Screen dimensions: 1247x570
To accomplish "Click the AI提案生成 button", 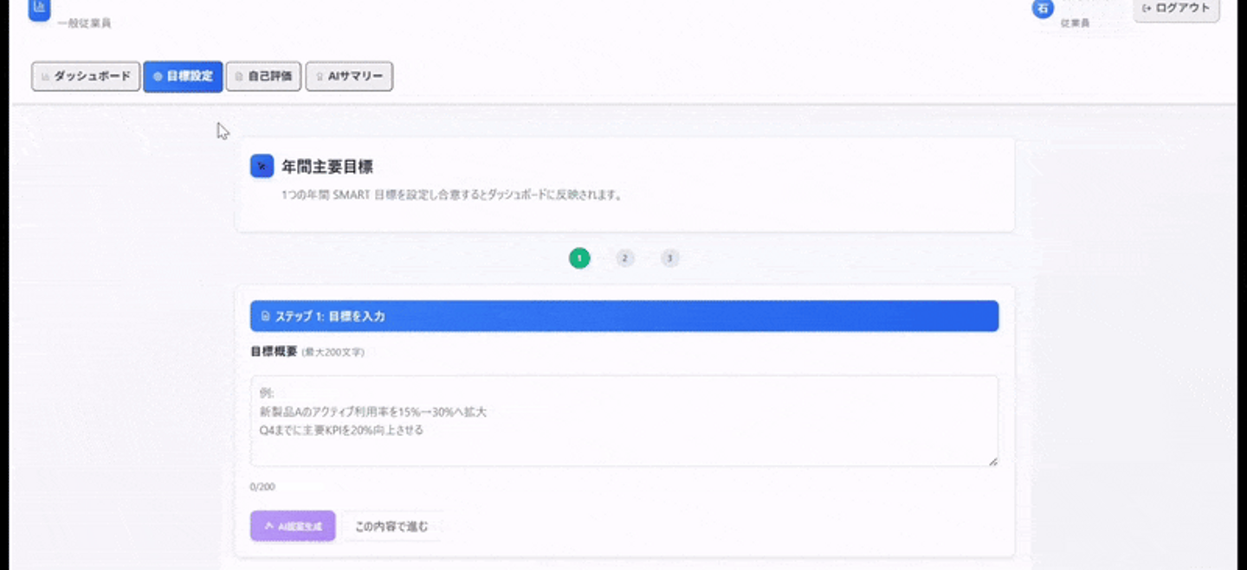I will [x=293, y=526].
